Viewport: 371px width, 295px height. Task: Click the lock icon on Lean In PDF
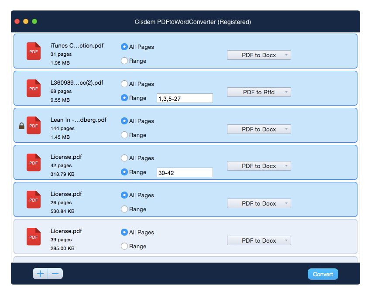21,125
